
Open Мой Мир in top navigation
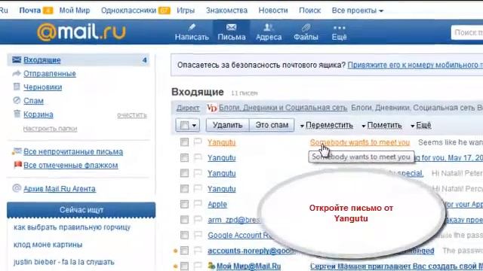pyautogui.click(x=75, y=11)
